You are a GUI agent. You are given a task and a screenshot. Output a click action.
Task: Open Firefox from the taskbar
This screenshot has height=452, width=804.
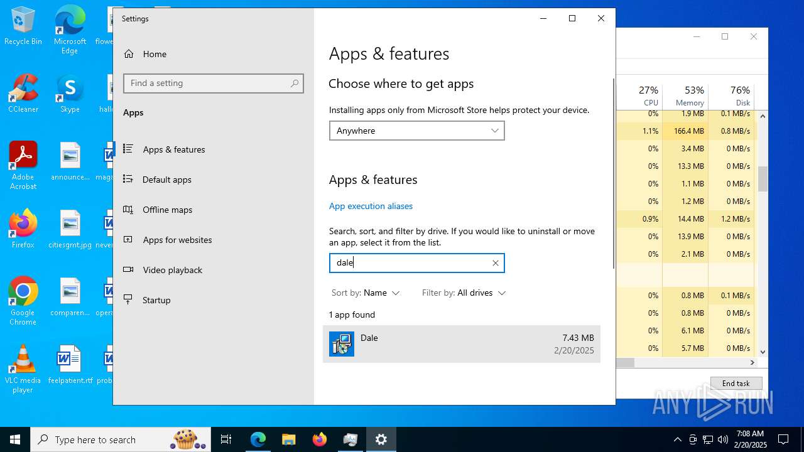tap(319, 439)
